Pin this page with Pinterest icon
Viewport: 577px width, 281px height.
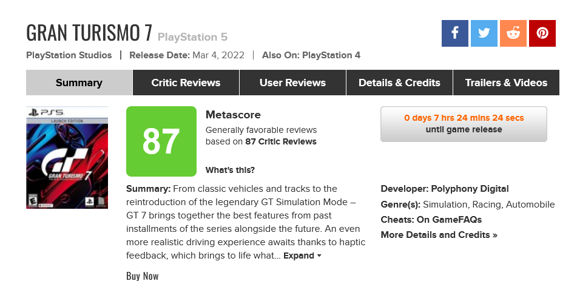(x=542, y=33)
